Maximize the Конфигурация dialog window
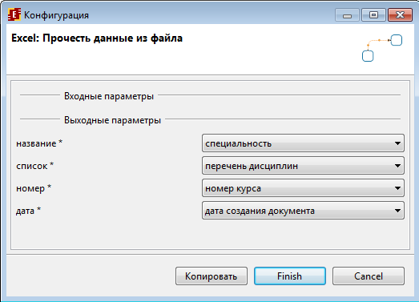This screenshot has height=302, width=419. point(373,15)
